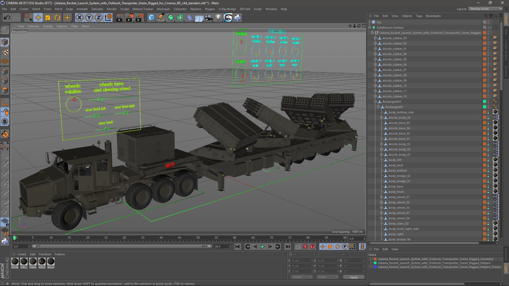
Task: Click the orange layer swatch of missile_rubber_03
Action: coord(485,38)
